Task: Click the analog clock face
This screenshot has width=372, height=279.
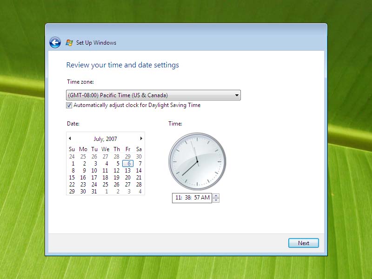Action: click(197, 161)
